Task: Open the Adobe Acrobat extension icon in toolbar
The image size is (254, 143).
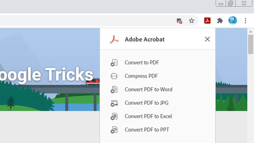Action: click(x=207, y=21)
